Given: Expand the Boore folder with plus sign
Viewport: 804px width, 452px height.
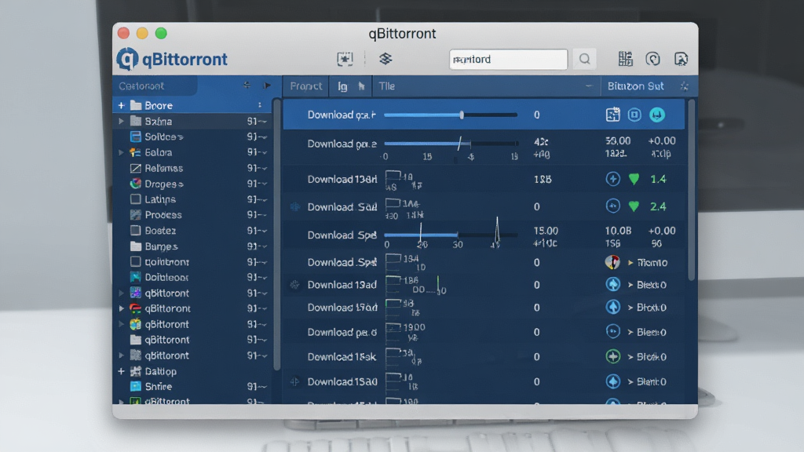Looking at the screenshot, I should click(121, 106).
